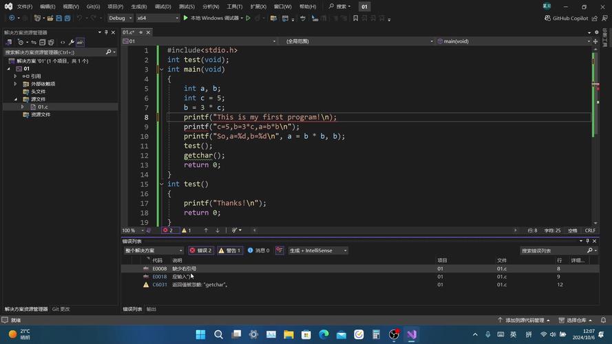
Task: Click the error list search field
Action: tap(553, 251)
